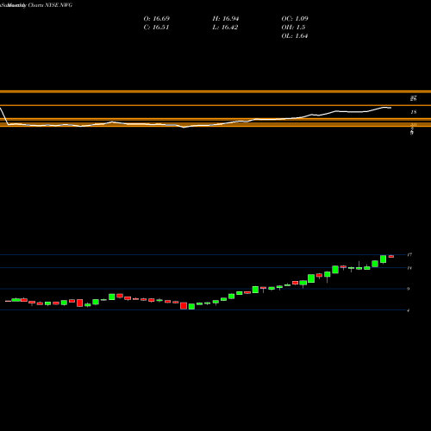This screenshot has height=431, width=431.
Task: Click the final red candle of the chart
Action: [x=391, y=256]
